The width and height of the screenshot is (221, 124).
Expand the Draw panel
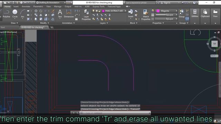click(x=15, y=23)
